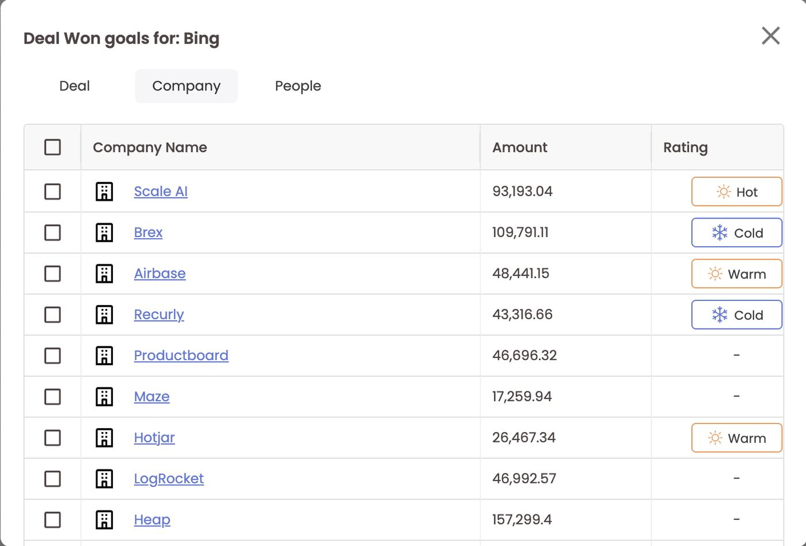This screenshot has height=546, width=806.
Task: Check the box for the Brex row
Action: pos(52,232)
